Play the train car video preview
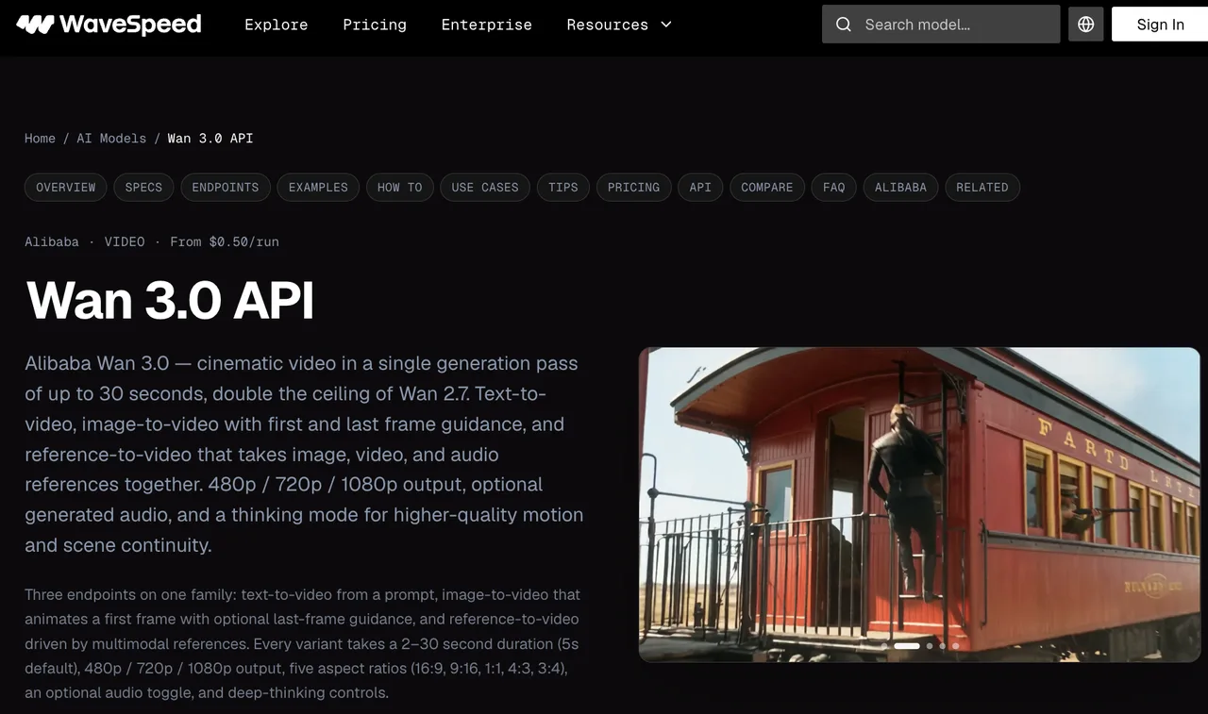The width and height of the screenshot is (1208, 714). pos(919,505)
